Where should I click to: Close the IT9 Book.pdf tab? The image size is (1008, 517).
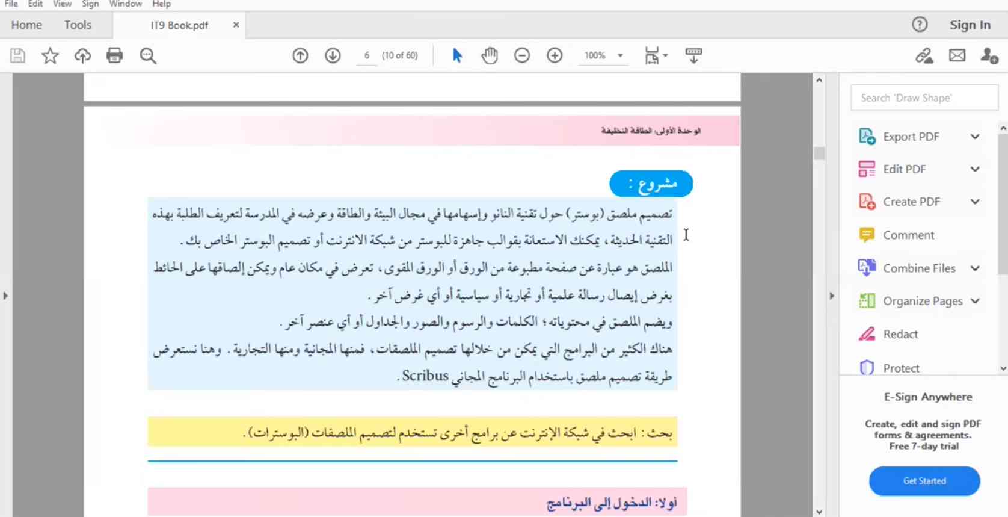click(236, 25)
